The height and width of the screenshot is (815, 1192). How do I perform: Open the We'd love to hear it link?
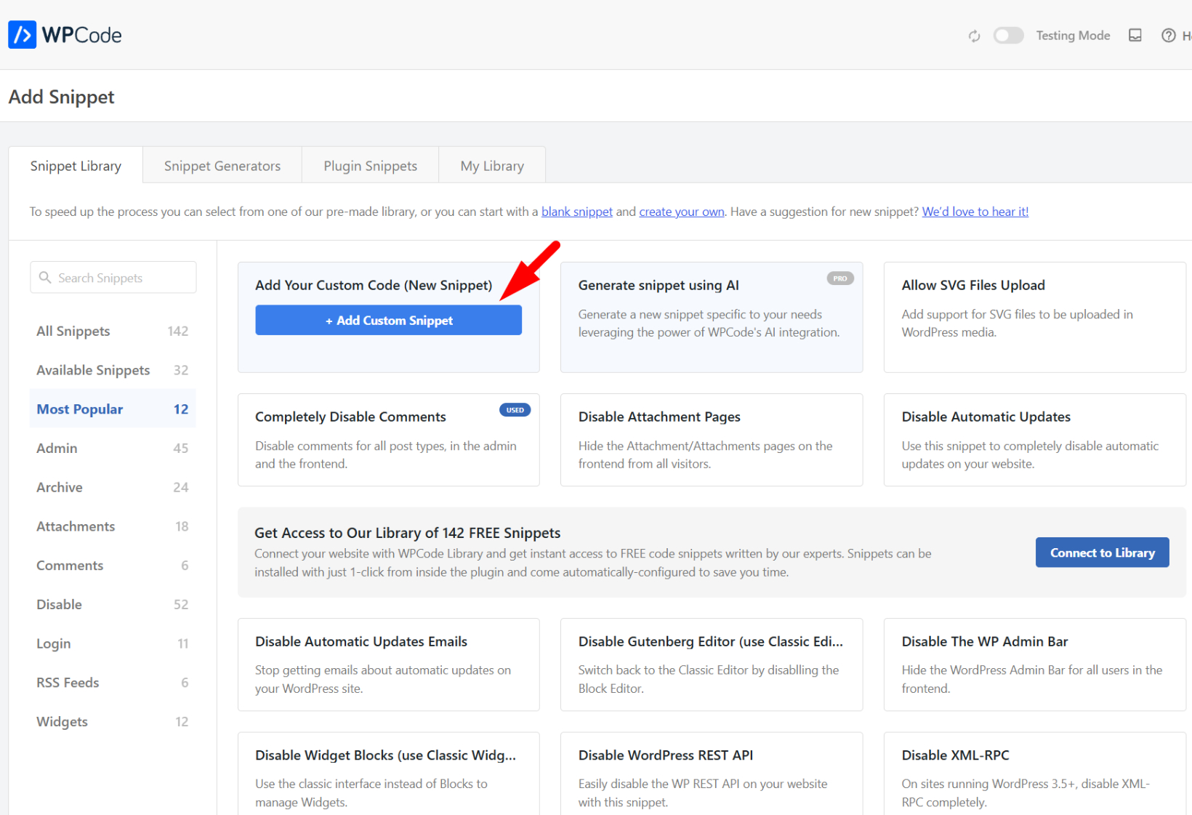(975, 212)
